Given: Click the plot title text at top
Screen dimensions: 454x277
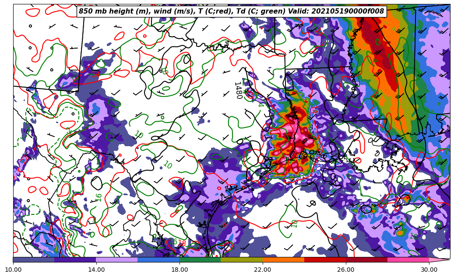Looking at the screenshot, I should point(231,11).
